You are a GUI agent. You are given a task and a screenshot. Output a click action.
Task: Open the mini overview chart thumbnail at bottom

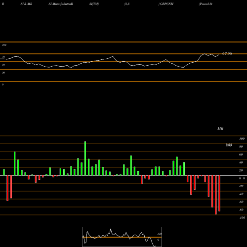click(x=122, y=237)
